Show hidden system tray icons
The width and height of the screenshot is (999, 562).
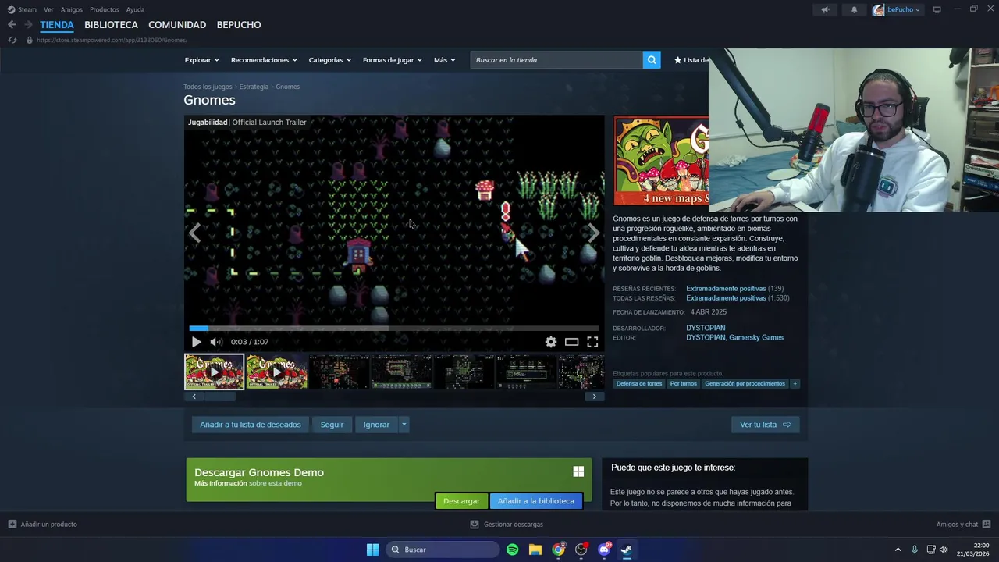pos(898,550)
